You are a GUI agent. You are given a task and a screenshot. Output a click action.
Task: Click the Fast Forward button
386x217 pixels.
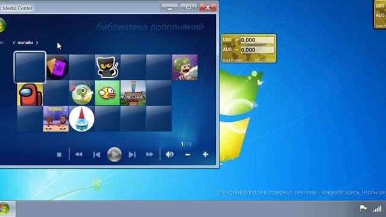pyautogui.click(x=150, y=154)
